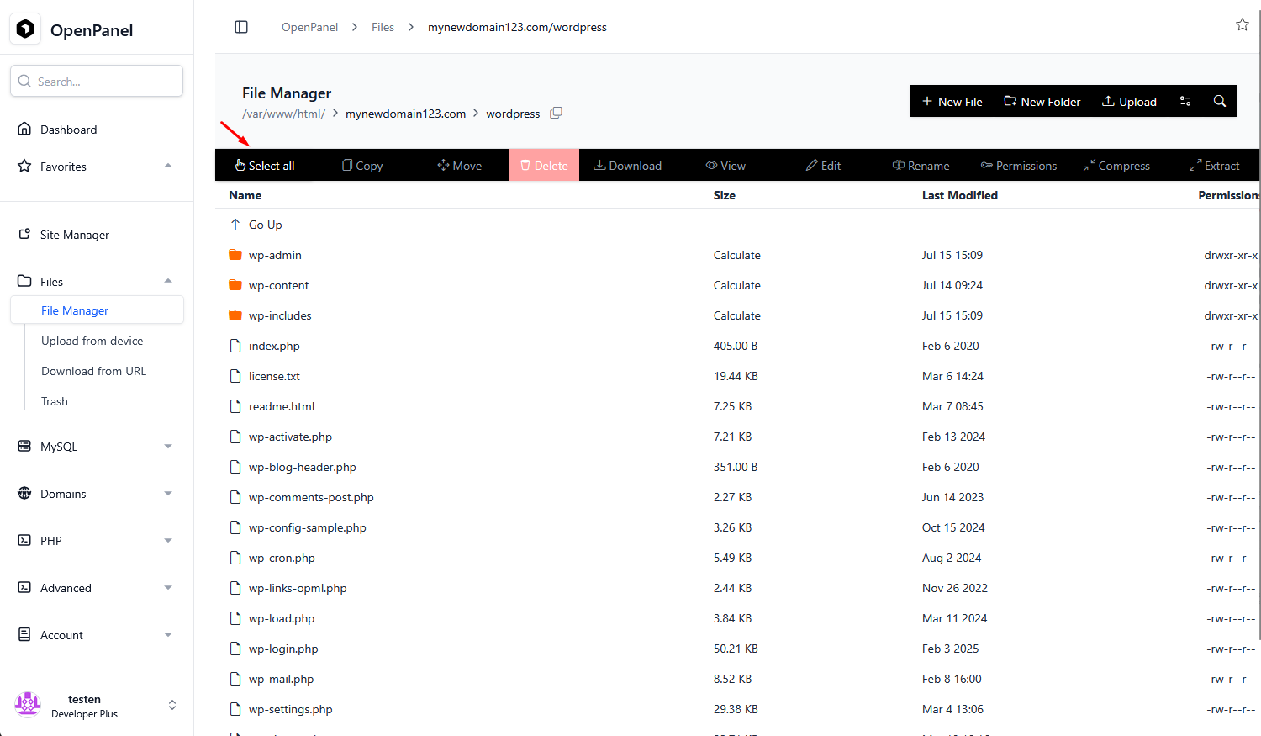Click the OpenPanel breadcrumb link
Screen dimensions: 1261x736
[309, 27]
